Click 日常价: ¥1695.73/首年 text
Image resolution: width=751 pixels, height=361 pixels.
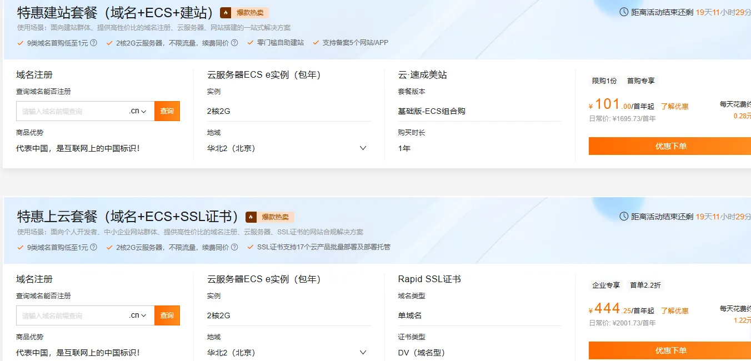[622, 118]
